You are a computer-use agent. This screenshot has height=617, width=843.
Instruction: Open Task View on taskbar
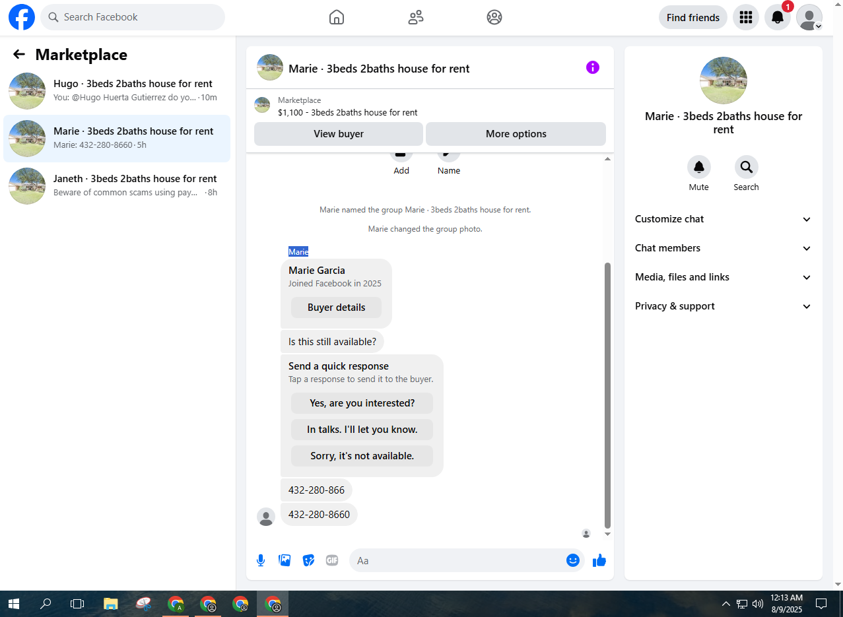tap(77, 603)
